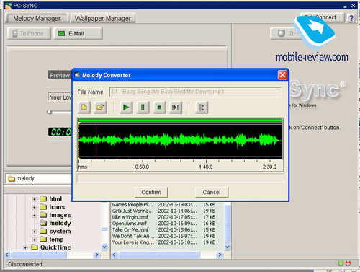360x272 pixels.
Task: Click the File Name field
Action: point(195,92)
